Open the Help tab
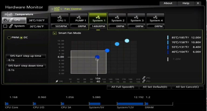 [x=186, y=3]
